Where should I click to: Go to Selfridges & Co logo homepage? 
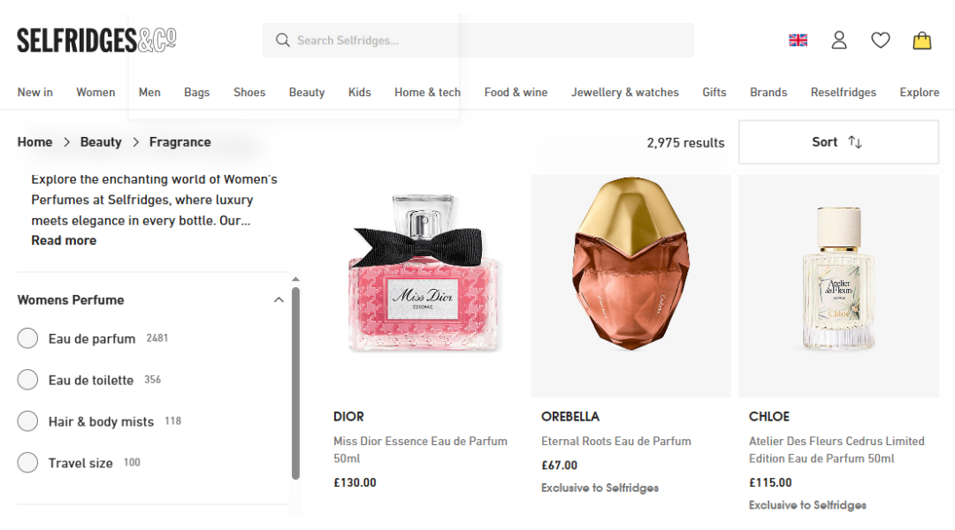coord(96,40)
